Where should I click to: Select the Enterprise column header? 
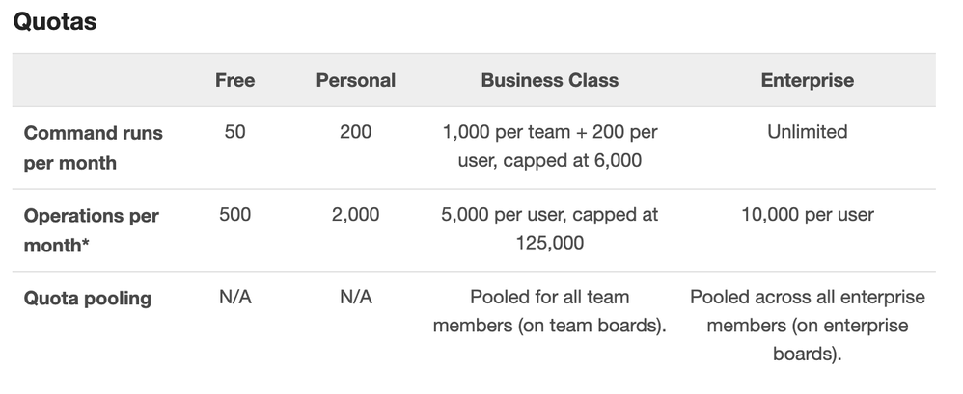(807, 80)
